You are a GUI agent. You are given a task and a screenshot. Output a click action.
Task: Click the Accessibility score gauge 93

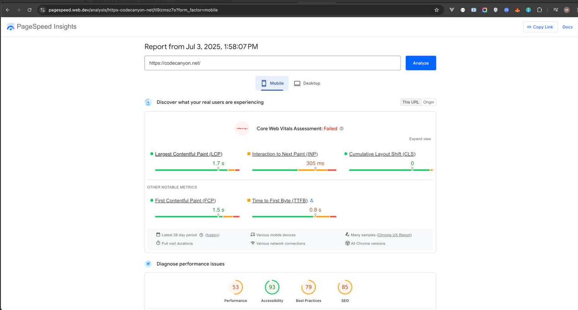272,287
